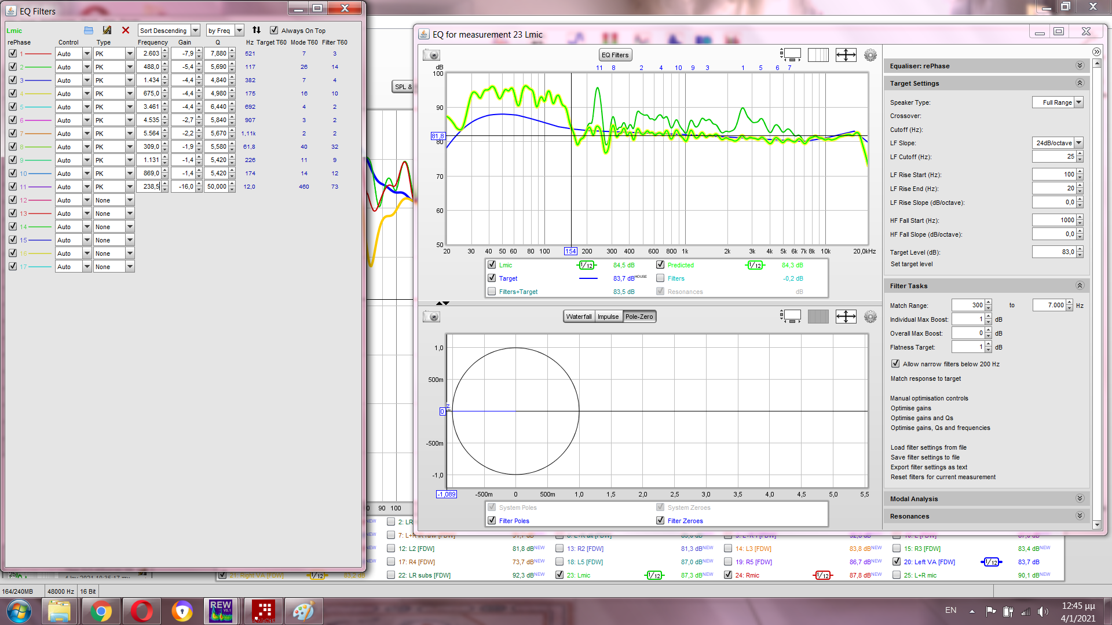Image resolution: width=1112 pixels, height=625 pixels.
Task: Toggle Filter Poles checkbox
Action: tap(492, 520)
